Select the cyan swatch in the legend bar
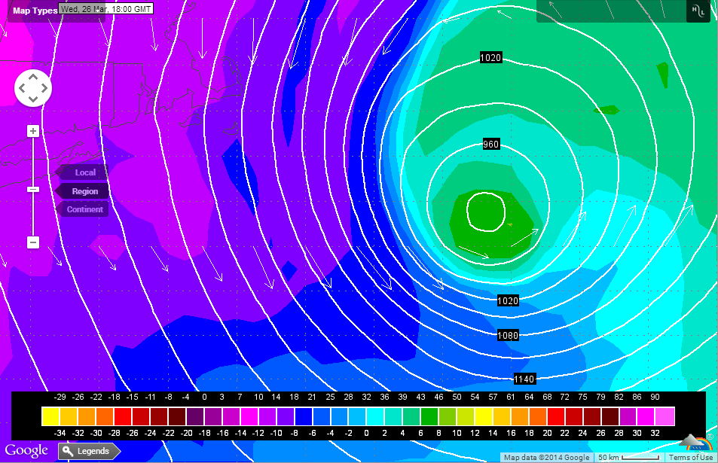Viewport: 718px width, 463px height. [x=375, y=416]
